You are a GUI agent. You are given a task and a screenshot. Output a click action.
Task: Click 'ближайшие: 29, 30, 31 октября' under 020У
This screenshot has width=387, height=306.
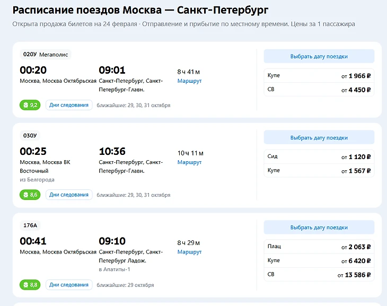(x=133, y=106)
